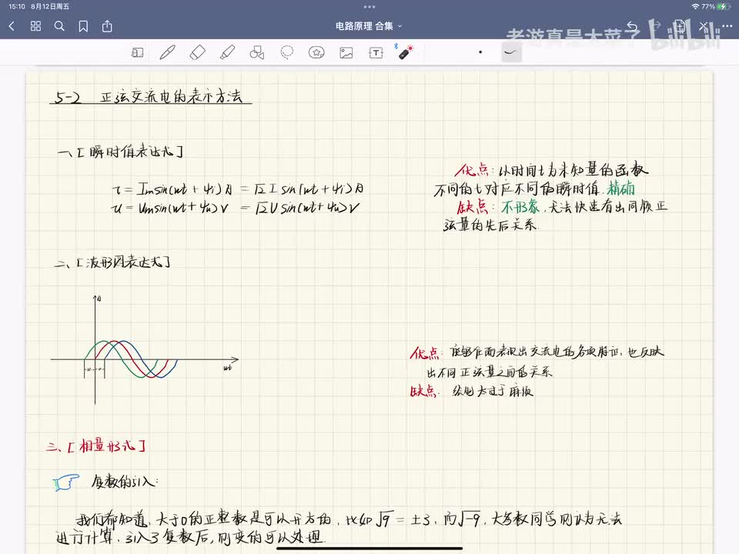This screenshot has width=739, height=554.
Task: Select the zoom window tool
Action: click(x=137, y=52)
